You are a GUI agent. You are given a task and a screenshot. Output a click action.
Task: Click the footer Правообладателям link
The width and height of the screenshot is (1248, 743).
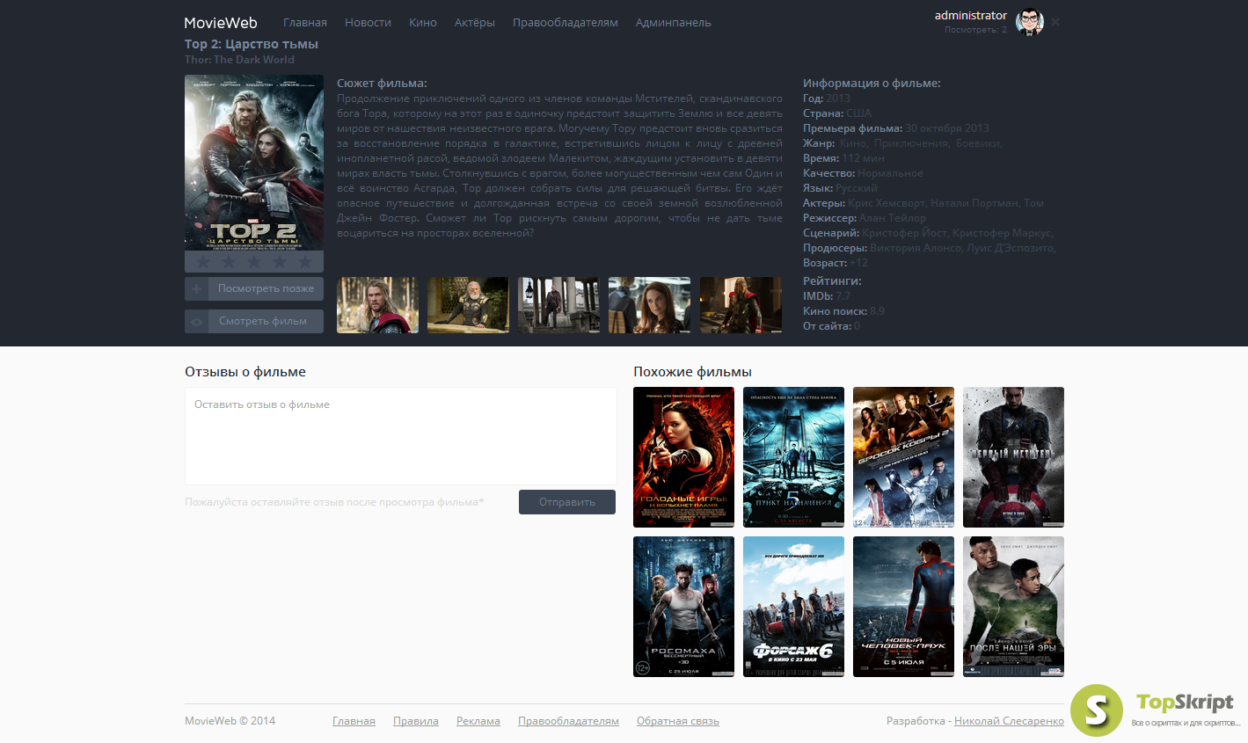pos(568,721)
